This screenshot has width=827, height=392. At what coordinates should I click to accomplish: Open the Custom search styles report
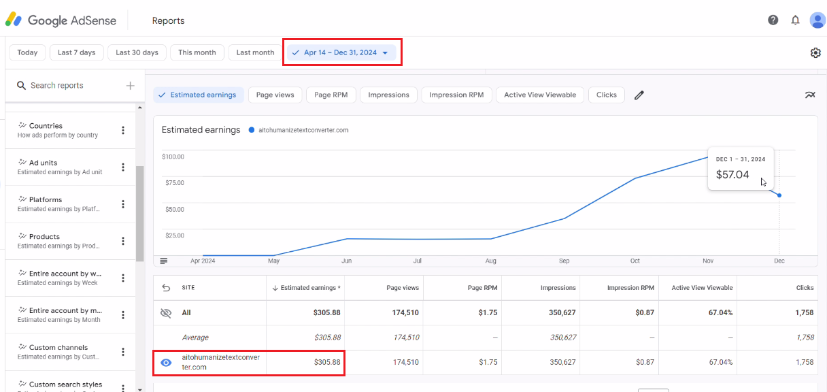click(61, 385)
